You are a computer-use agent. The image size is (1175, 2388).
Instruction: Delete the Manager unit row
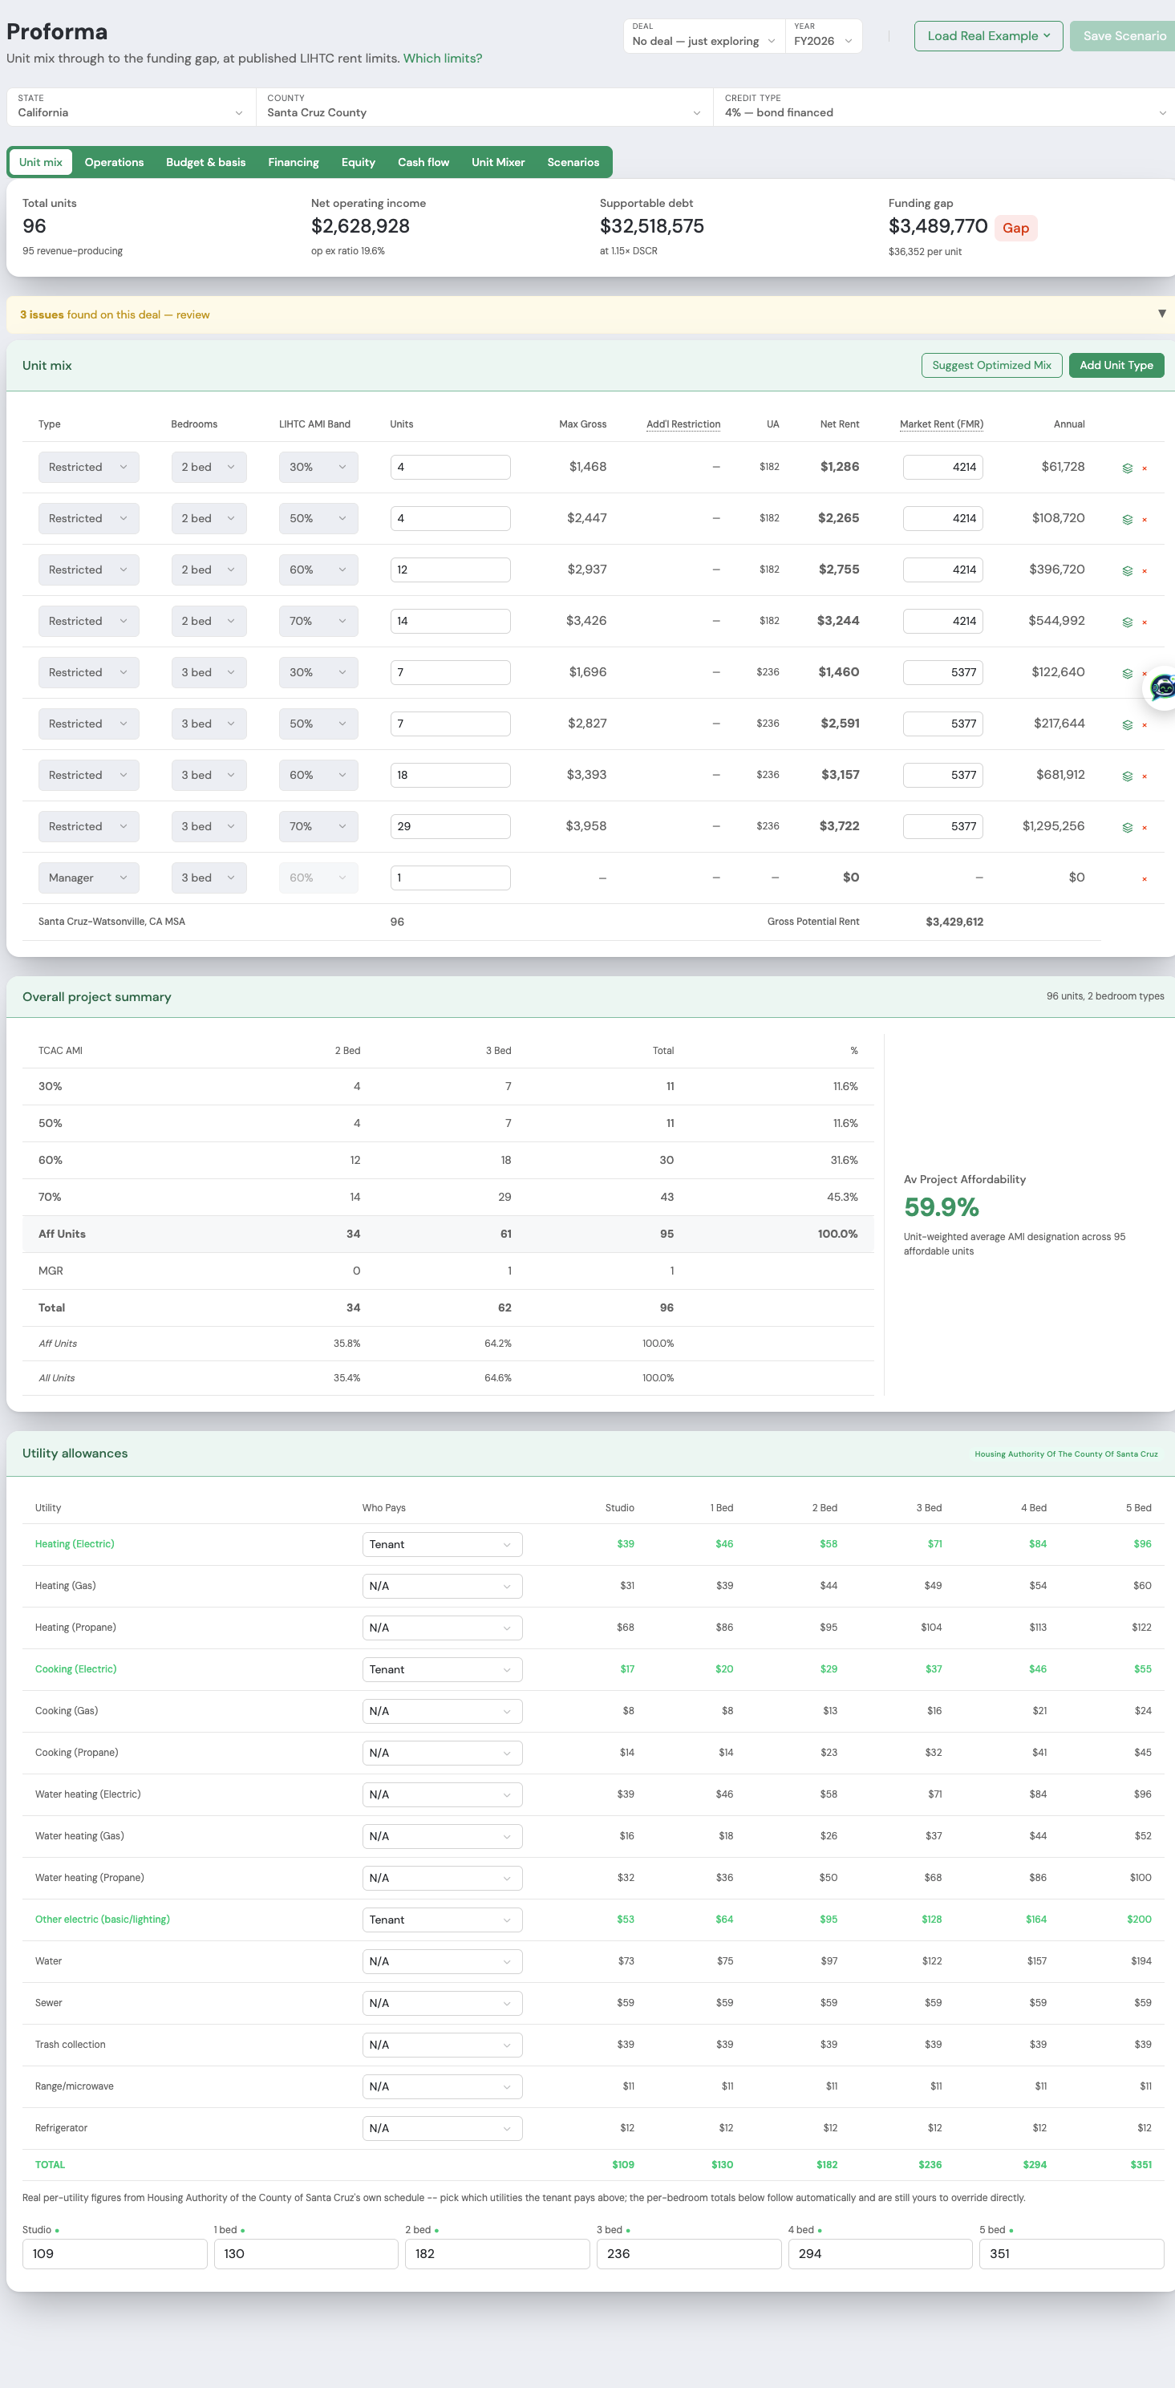coord(1145,879)
